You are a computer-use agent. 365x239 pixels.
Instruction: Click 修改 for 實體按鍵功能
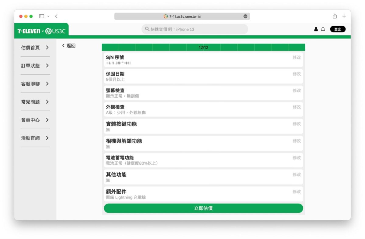(297, 124)
